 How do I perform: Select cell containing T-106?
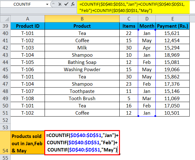click(x=28, y=70)
